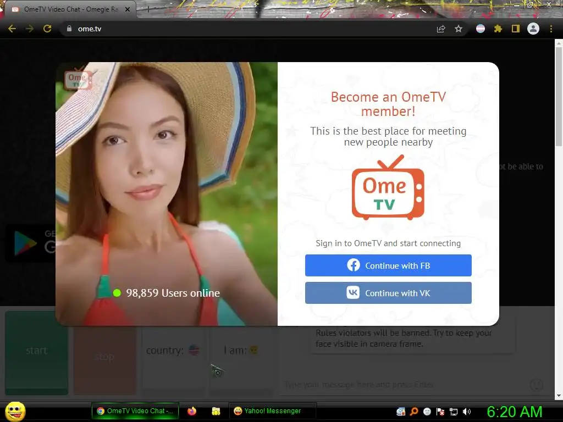Click 'Sign in to OmeTV and start connecting' text
The width and height of the screenshot is (563, 422).
[x=388, y=243]
